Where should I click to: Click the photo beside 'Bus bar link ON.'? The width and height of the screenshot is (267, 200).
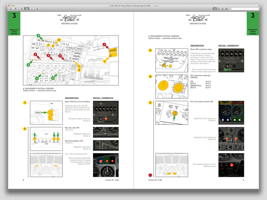(x=106, y=132)
